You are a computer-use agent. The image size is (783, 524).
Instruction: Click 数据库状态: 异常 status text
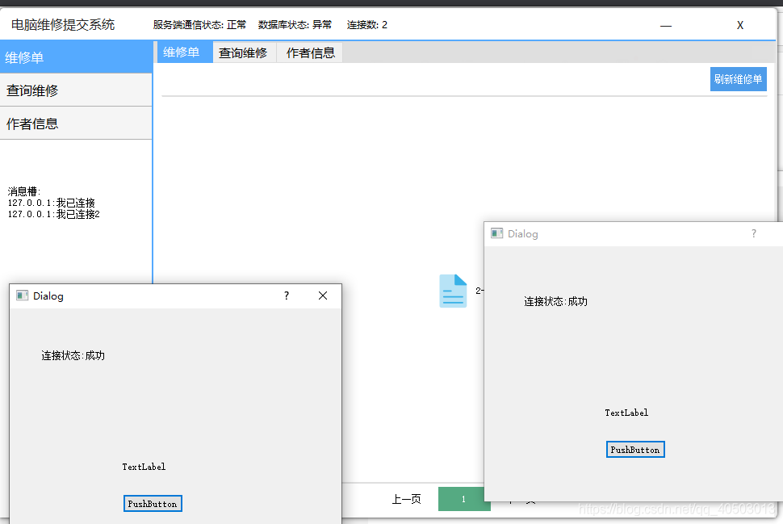tap(295, 25)
